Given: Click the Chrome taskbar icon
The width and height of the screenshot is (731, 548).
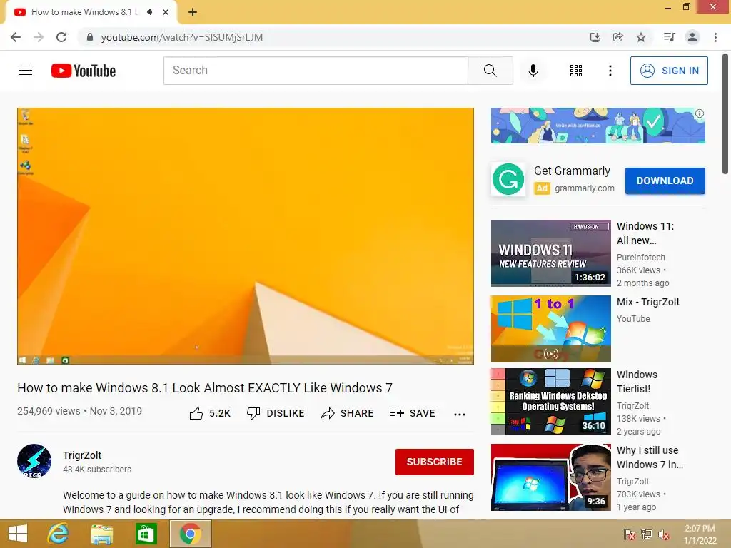Looking at the screenshot, I should click(190, 534).
